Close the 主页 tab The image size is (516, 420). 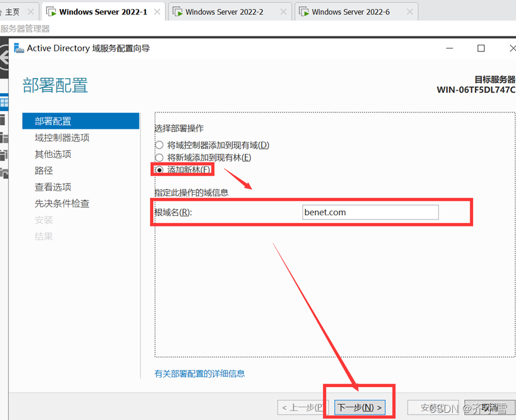click(30, 12)
